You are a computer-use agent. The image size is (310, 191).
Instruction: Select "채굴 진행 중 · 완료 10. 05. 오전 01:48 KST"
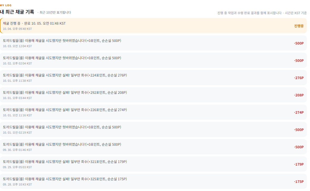coord(34,23)
